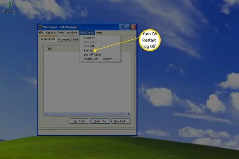Image resolution: width=239 pixels, height=159 pixels.
Task: Click the New Task... button
Action: 121,121
